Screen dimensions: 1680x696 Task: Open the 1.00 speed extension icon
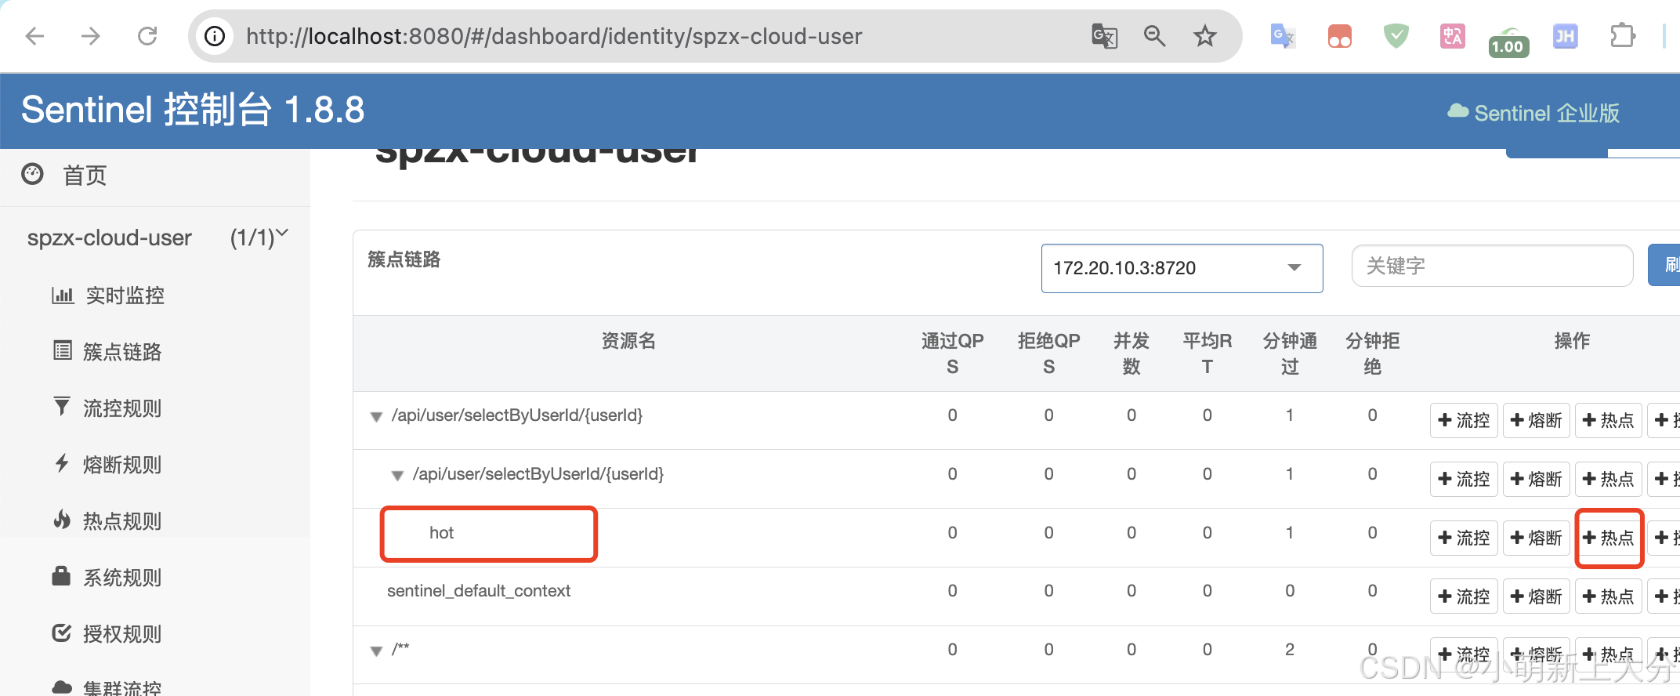point(1508,42)
